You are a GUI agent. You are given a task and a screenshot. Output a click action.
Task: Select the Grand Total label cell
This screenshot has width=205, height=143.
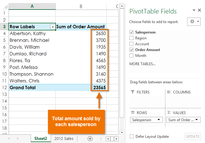(x=32, y=88)
